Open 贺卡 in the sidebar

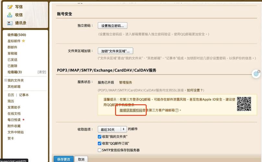pos(11,138)
